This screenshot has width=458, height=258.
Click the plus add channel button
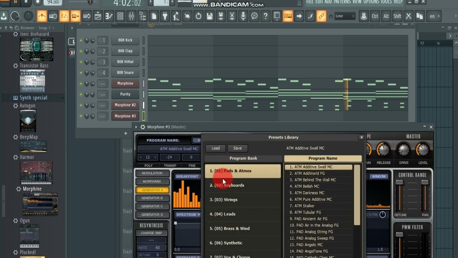[x=126, y=133]
